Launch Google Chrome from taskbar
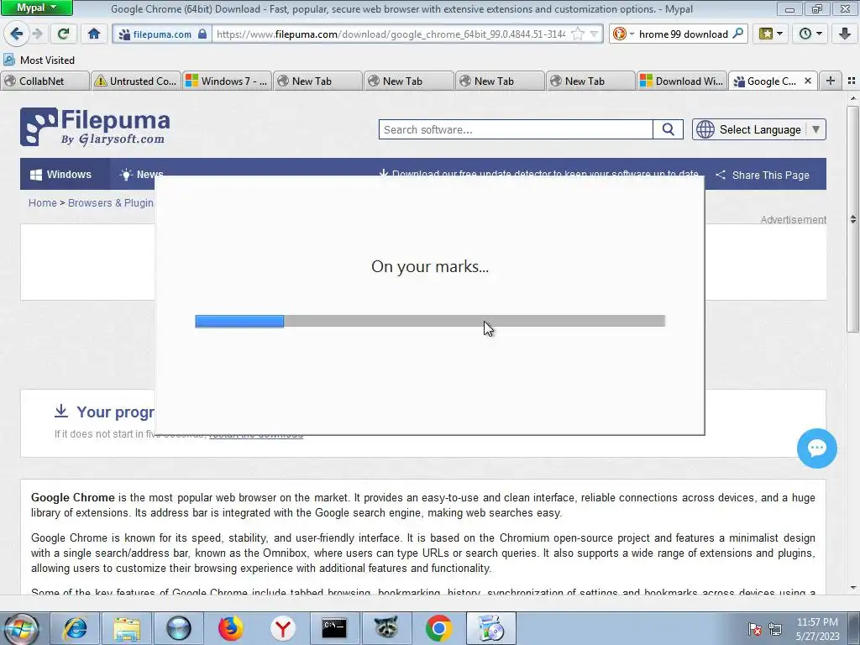 (438, 628)
